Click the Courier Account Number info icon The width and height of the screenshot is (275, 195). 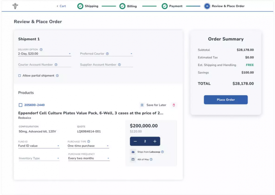tap(56, 65)
